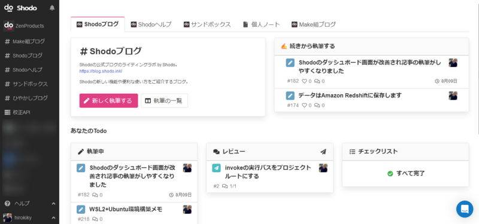Select the ZenProducts workspace icon
This screenshot has width=479, height=224.
[x=9, y=26]
